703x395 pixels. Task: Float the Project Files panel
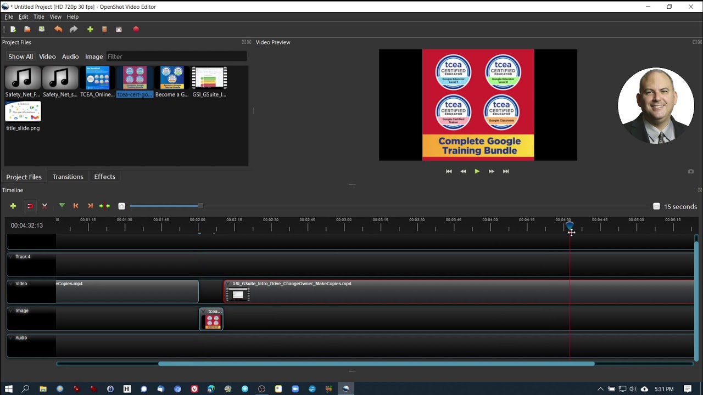pos(244,42)
